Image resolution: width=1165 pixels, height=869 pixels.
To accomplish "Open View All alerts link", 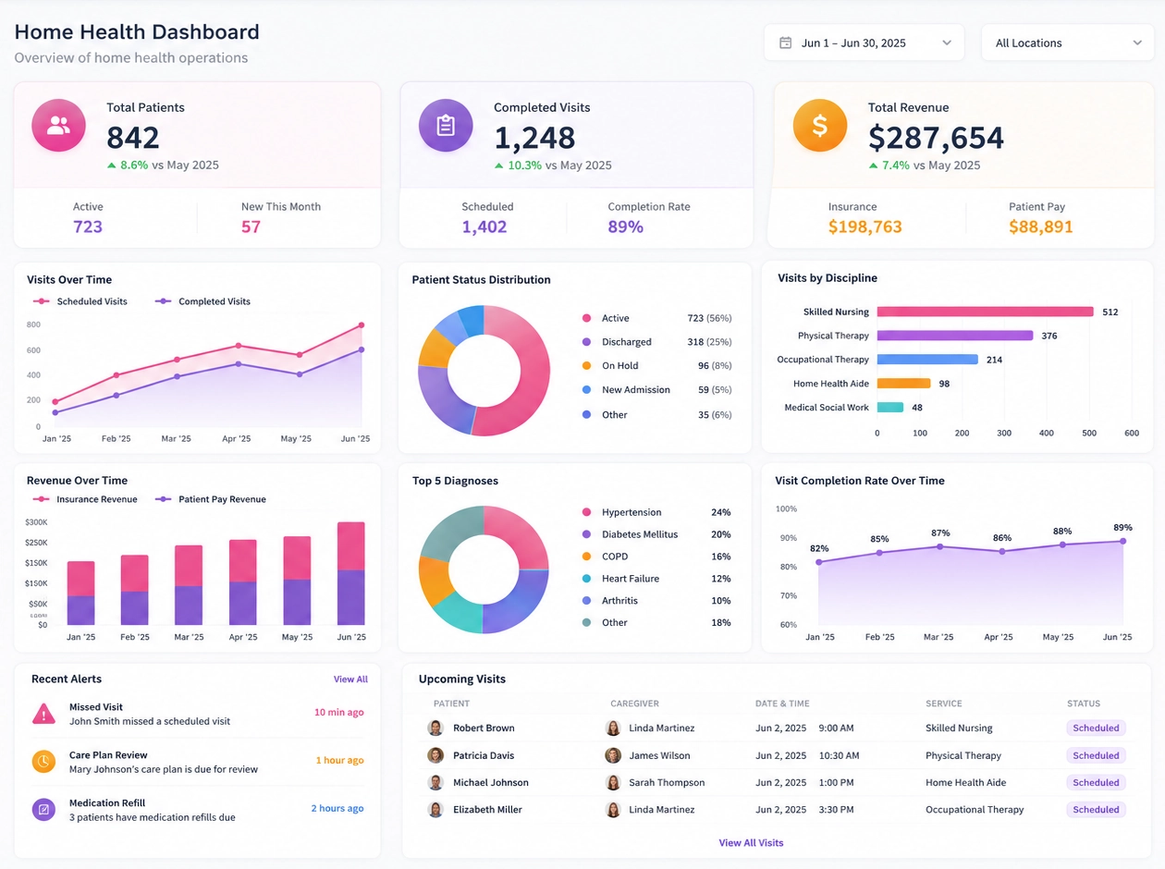I will pyautogui.click(x=350, y=679).
